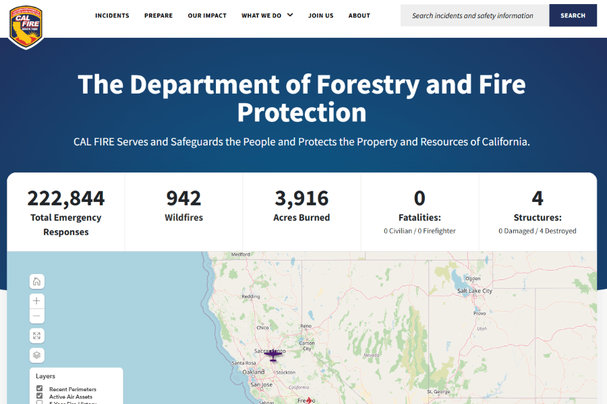
Task: Click the CAL FIRE Serves and Safeguards tagline
Action: pos(301,142)
